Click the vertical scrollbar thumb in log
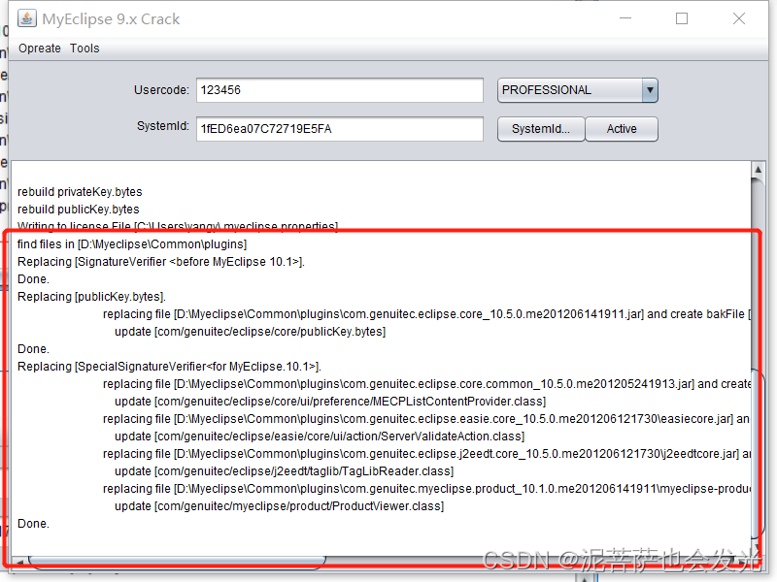Viewport: 777px width, 582px height. tap(758, 453)
